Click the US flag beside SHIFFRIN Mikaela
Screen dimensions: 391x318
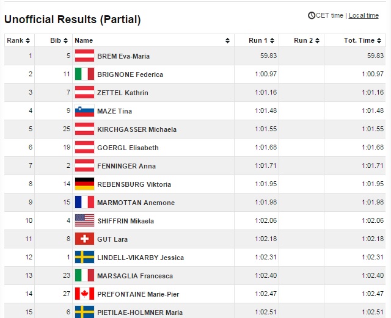84,221
